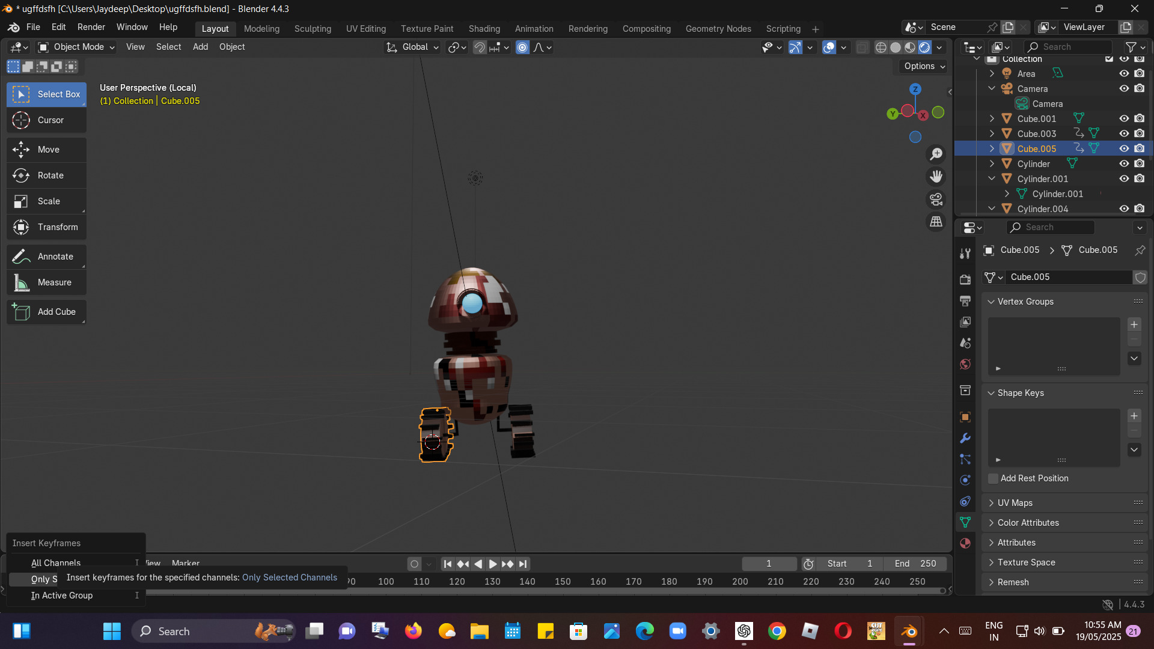Open the Render menu
This screenshot has width=1154, height=649.
91,27
